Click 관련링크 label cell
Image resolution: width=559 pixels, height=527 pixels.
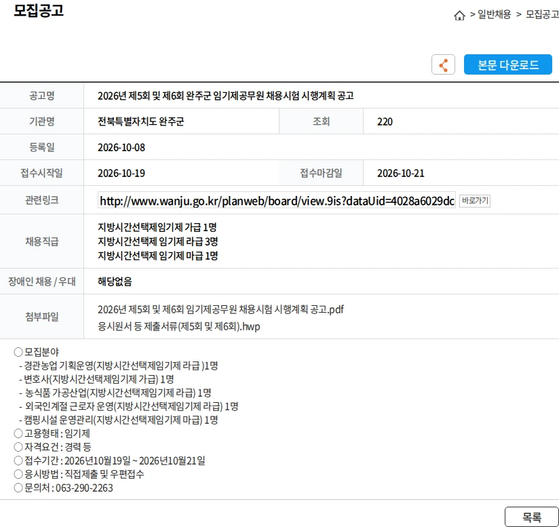coord(41,200)
